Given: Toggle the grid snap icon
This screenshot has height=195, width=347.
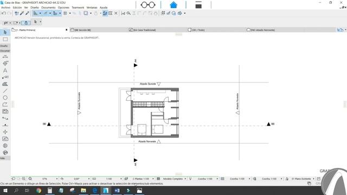Looking at the screenshot, I should 65,13.
